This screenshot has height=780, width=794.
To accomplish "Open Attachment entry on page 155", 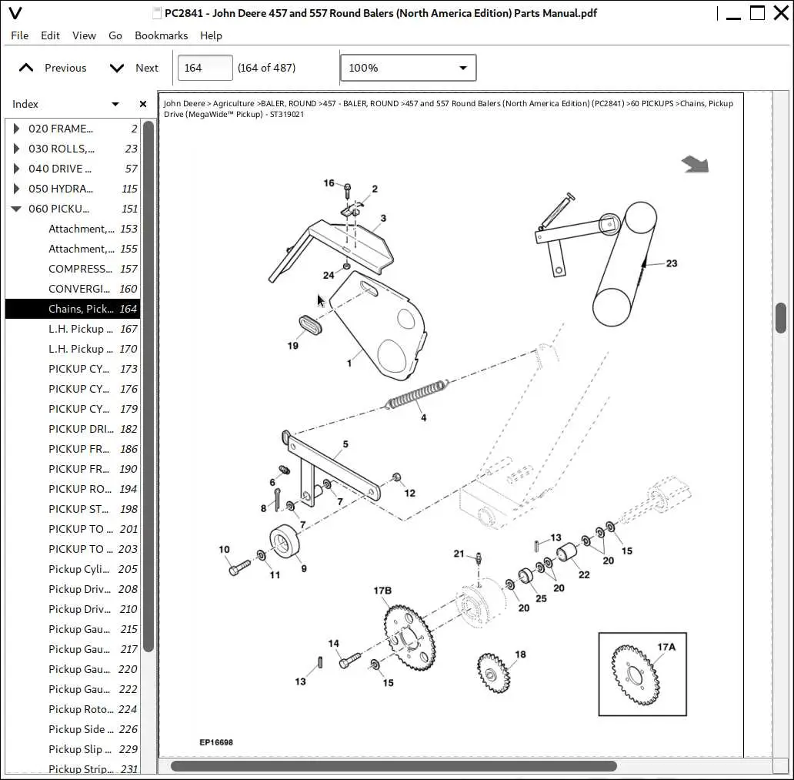I will (72, 249).
